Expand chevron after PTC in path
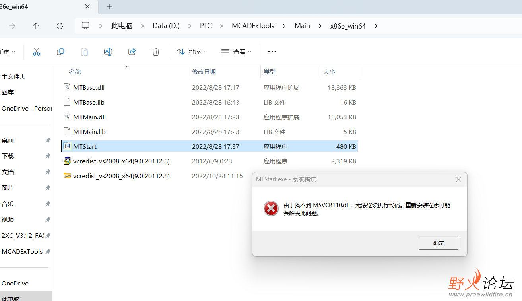 pyautogui.click(x=222, y=26)
